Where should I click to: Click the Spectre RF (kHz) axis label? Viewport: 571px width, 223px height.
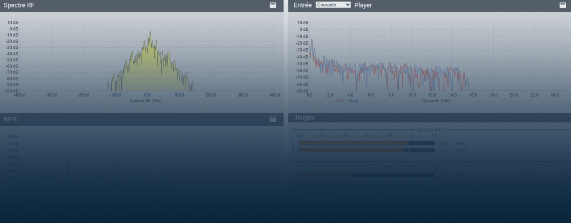145,101
